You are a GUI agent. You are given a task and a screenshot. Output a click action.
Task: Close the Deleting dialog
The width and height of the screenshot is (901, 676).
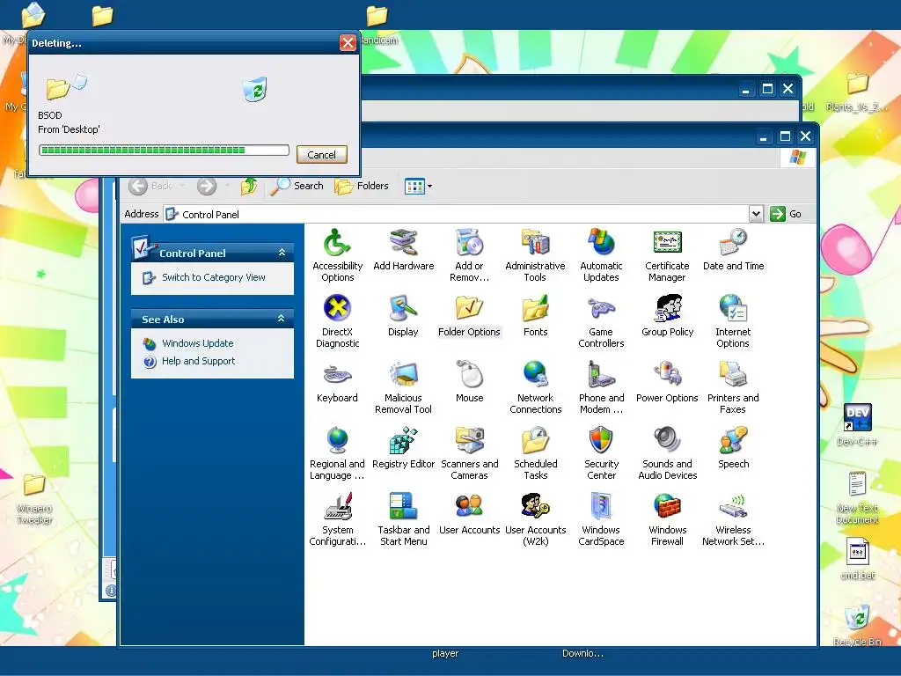pos(348,42)
